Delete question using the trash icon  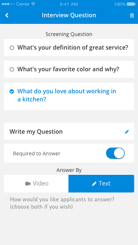click(x=132, y=15)
